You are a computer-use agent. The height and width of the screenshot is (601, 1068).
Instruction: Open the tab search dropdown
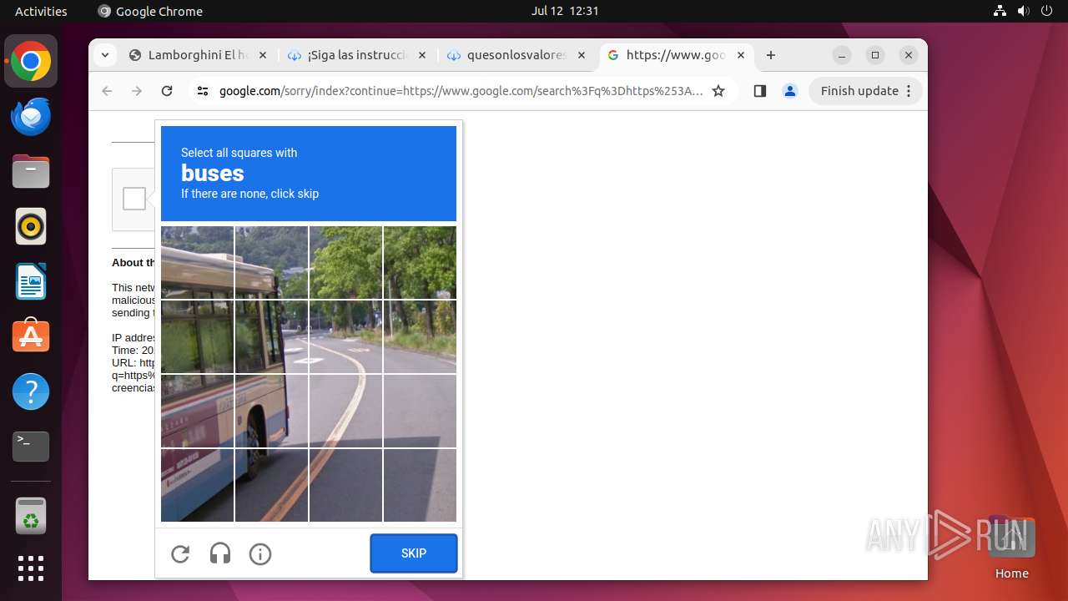coord(104,55)
